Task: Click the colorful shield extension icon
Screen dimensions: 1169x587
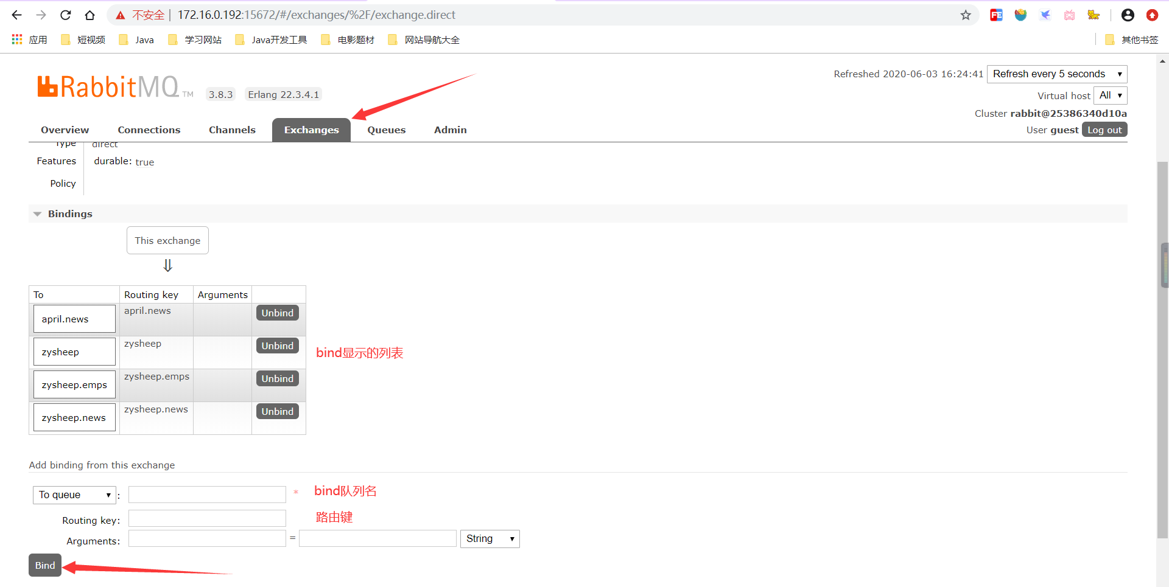Action: [1020, 15]
